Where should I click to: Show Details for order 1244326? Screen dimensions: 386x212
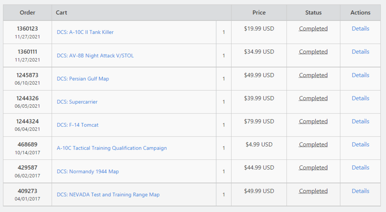click(x=361, y=98)
